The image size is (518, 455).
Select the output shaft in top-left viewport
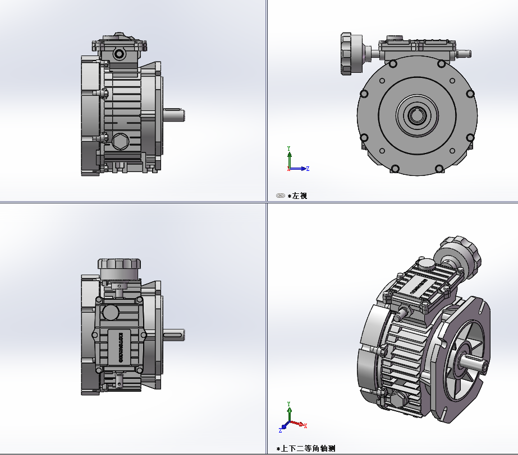174,115
